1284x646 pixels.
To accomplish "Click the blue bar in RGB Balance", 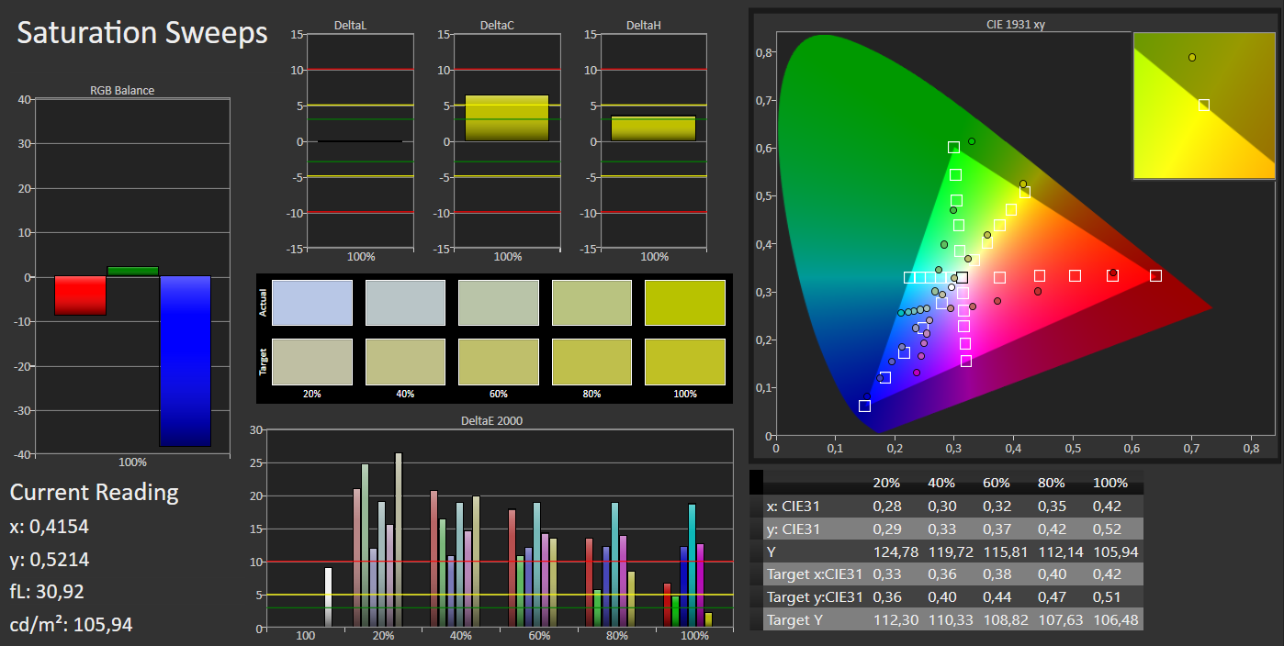I will [x=186, y=361].
